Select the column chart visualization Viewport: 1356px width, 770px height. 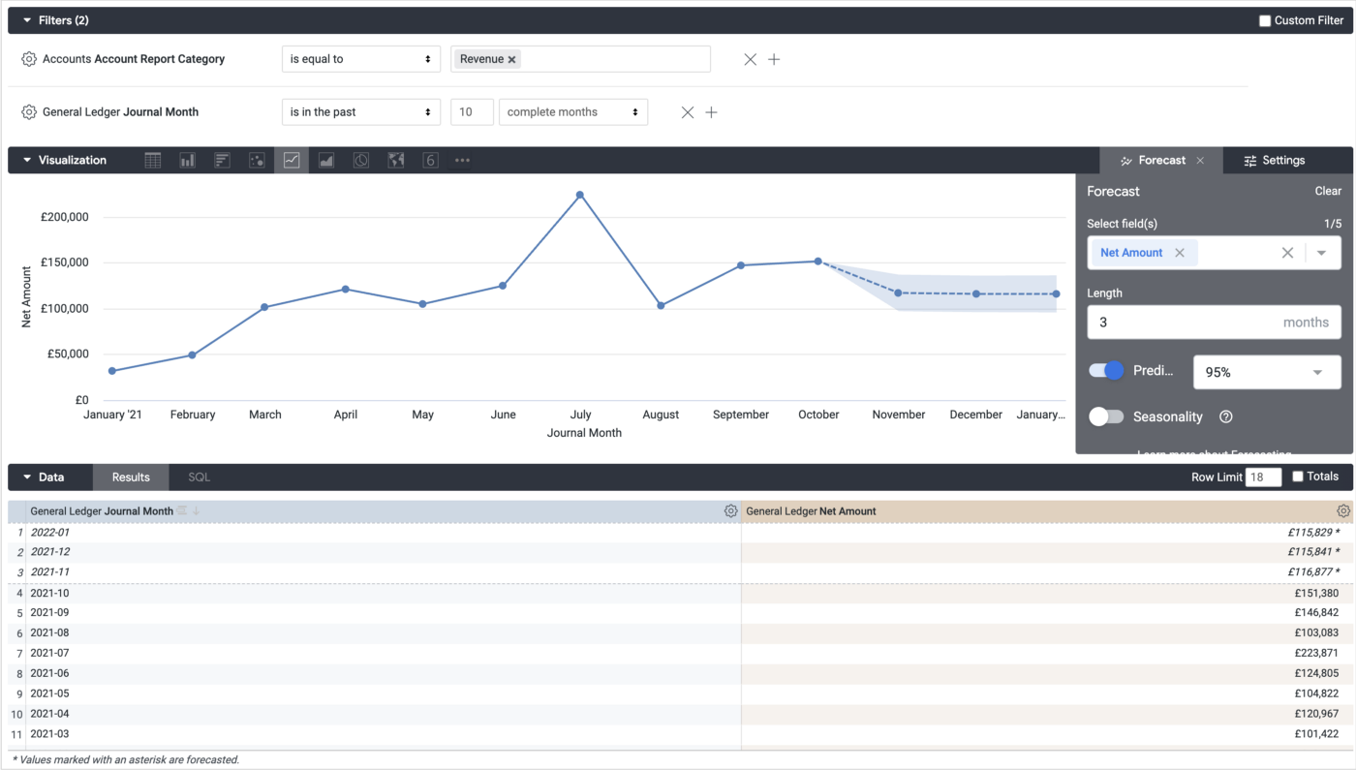coord(187,160)
